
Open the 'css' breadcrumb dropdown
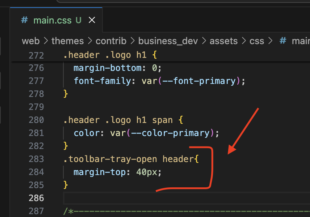257,41
